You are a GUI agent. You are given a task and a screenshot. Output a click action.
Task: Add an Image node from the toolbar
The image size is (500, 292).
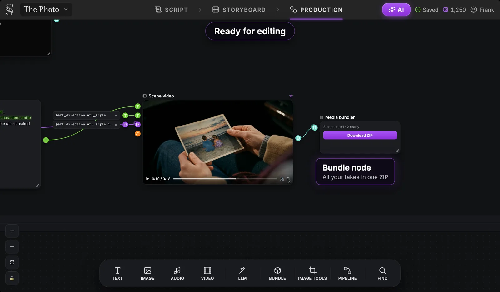pyautogui.click(x=147, y=274)
